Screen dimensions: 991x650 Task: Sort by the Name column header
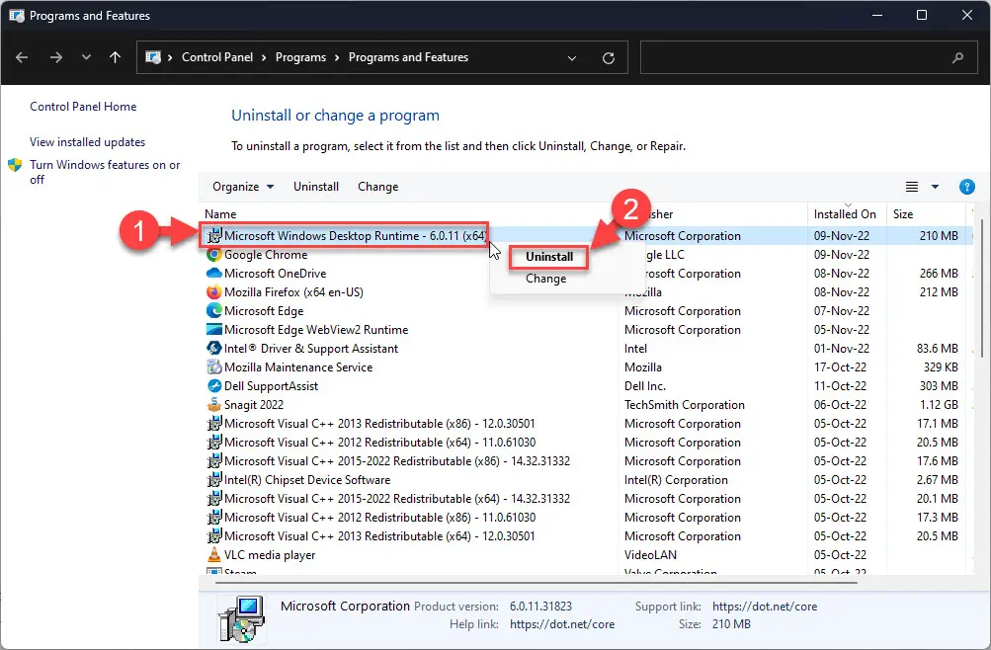click(x=220, y=214)
